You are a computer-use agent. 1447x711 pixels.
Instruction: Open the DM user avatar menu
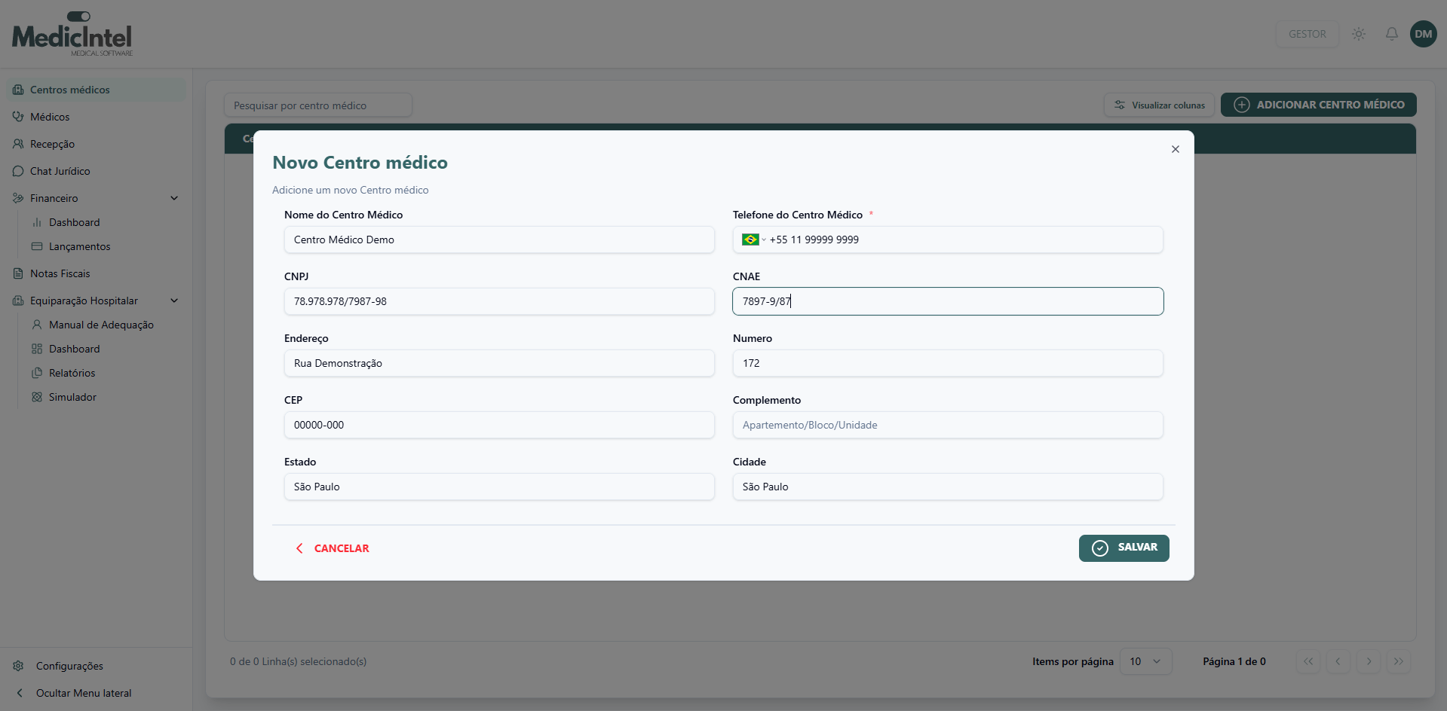pyautogui.click(x=1423, y=34)
